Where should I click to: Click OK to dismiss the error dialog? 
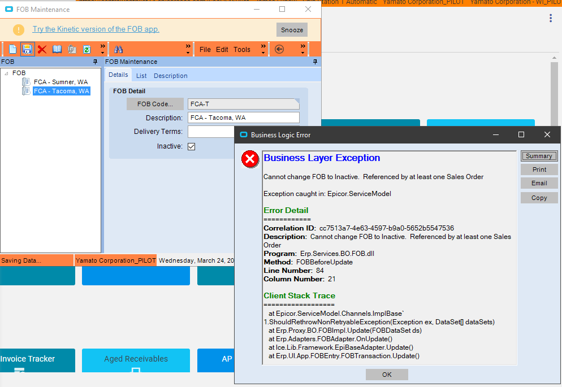[387, 375]
